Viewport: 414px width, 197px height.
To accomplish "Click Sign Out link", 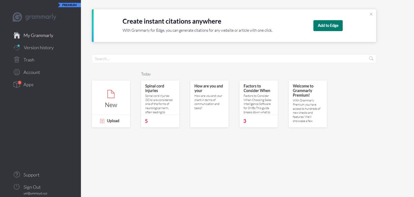I will pyautogui.click(x=32, y=187).
